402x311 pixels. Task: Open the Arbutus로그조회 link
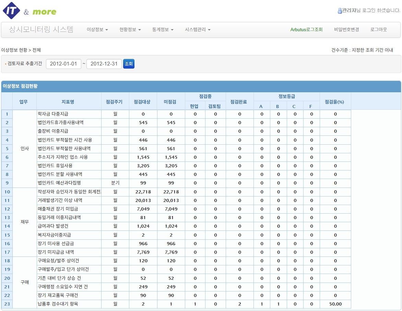pyautogui.click(x=306, y=30)
